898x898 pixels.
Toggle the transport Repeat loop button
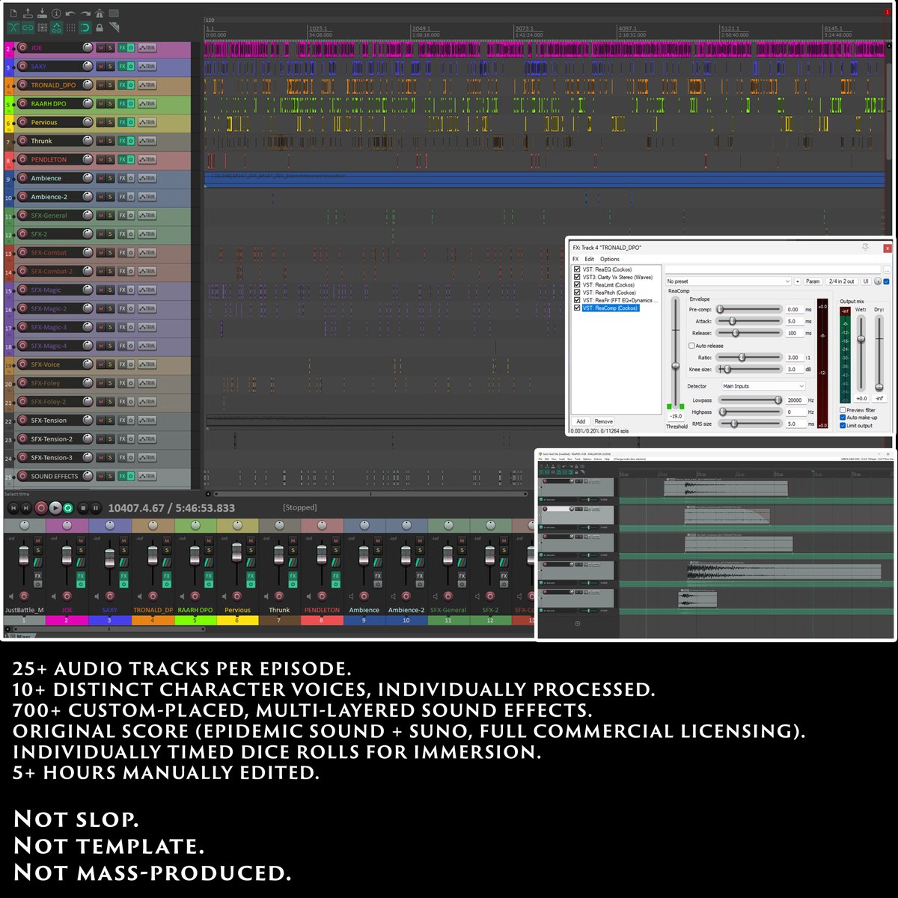click(67, 508)
